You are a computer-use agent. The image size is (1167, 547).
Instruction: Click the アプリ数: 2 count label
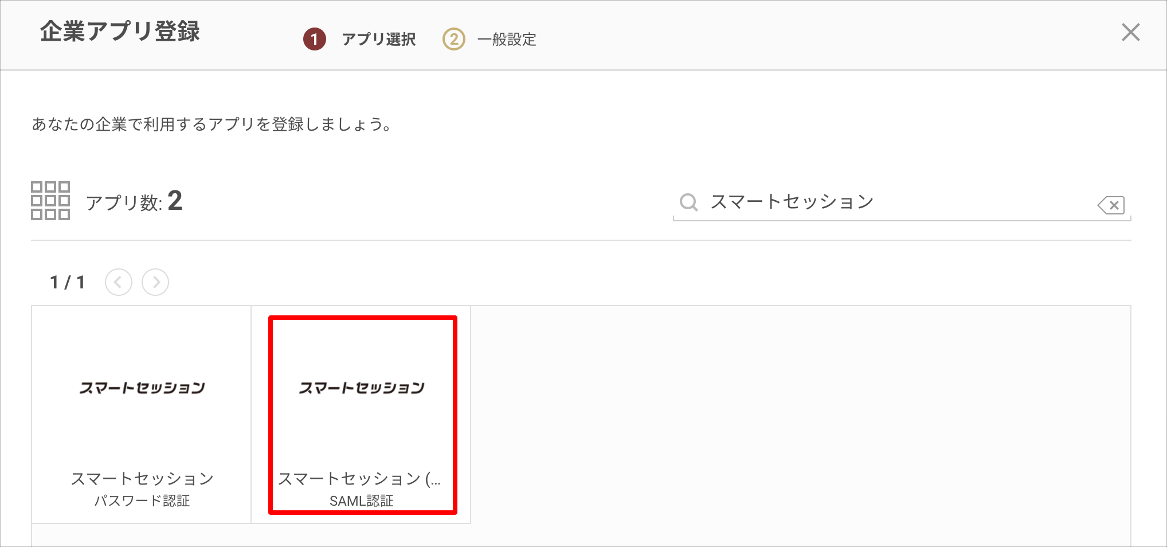click(x=134, y=201)
